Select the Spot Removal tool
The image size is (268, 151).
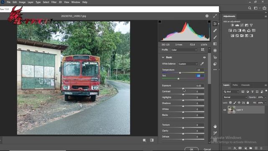point(215,31)
